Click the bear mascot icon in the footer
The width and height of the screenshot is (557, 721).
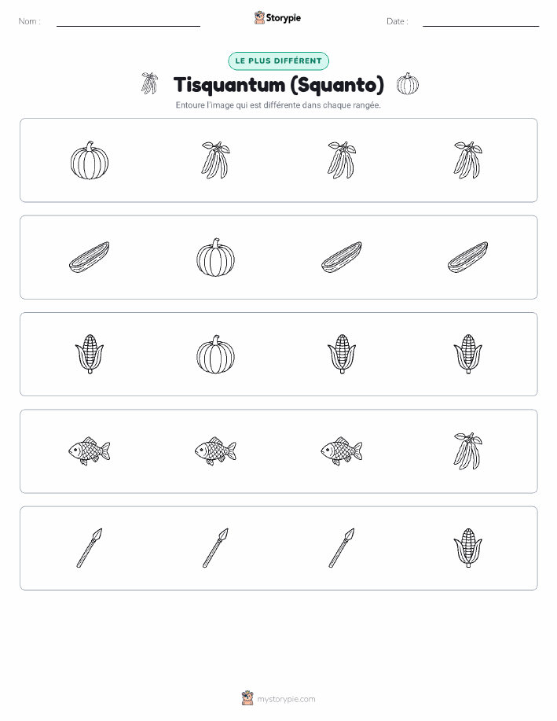(247, 698)
